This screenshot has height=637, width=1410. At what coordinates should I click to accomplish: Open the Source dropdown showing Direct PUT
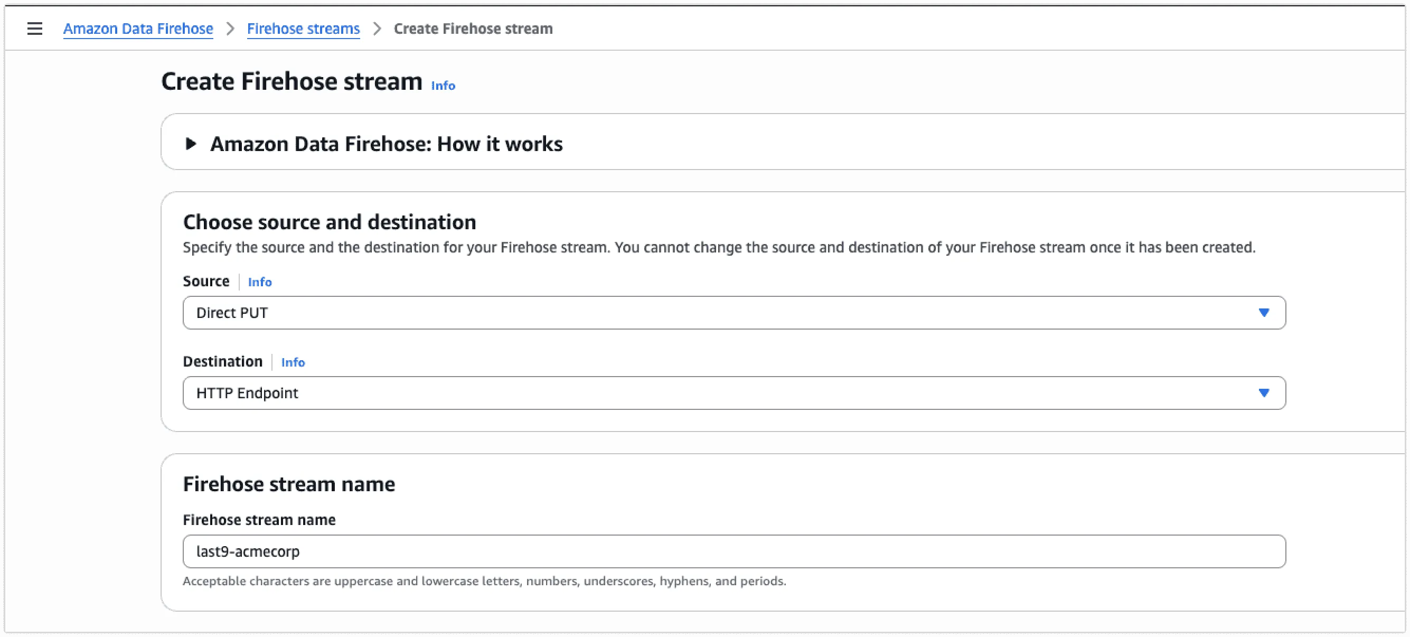734,313
